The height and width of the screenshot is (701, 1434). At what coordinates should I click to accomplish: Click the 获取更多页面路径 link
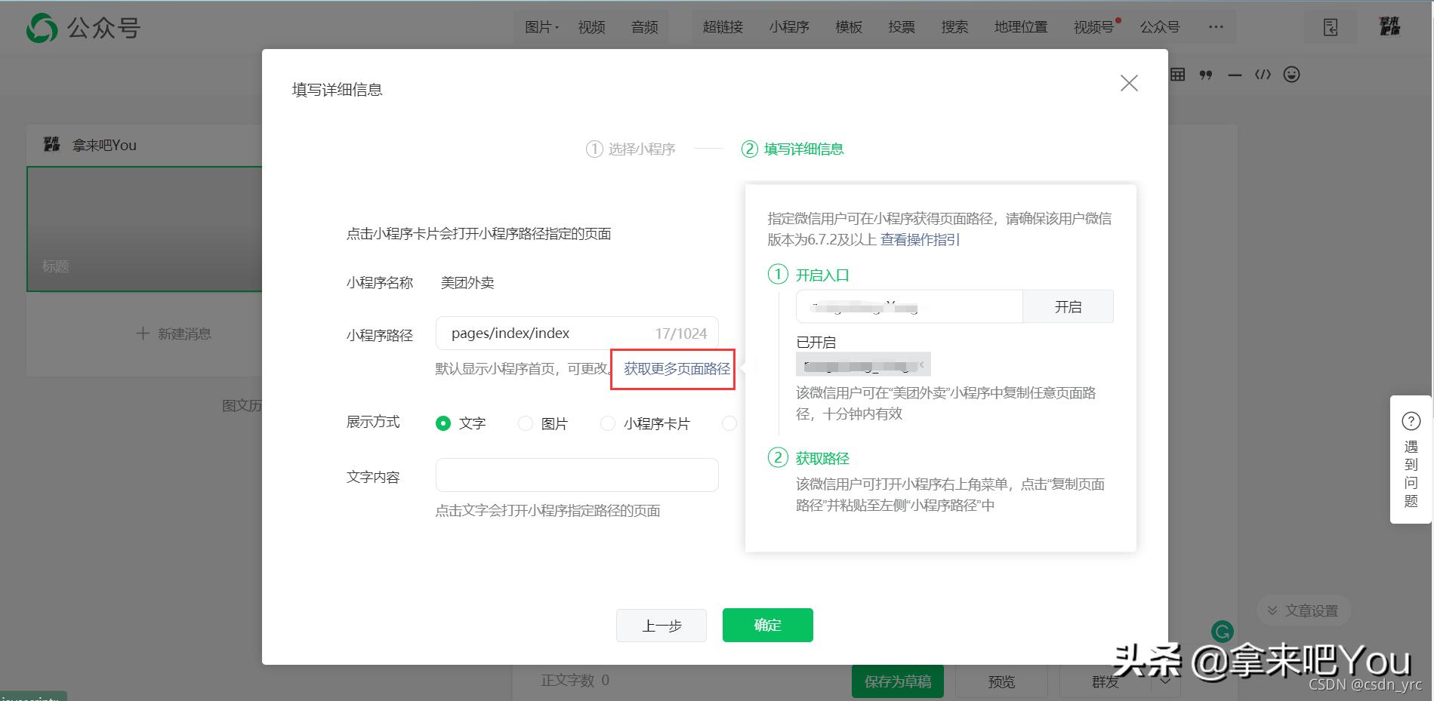click(x=672, y=369)
